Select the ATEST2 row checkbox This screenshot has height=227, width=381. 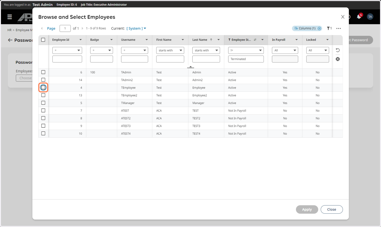43,118
